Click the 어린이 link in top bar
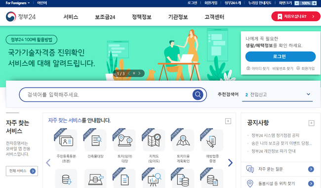The width and height of the screenshot is (321, 188). pyautogui.click(x=42, y=3)
